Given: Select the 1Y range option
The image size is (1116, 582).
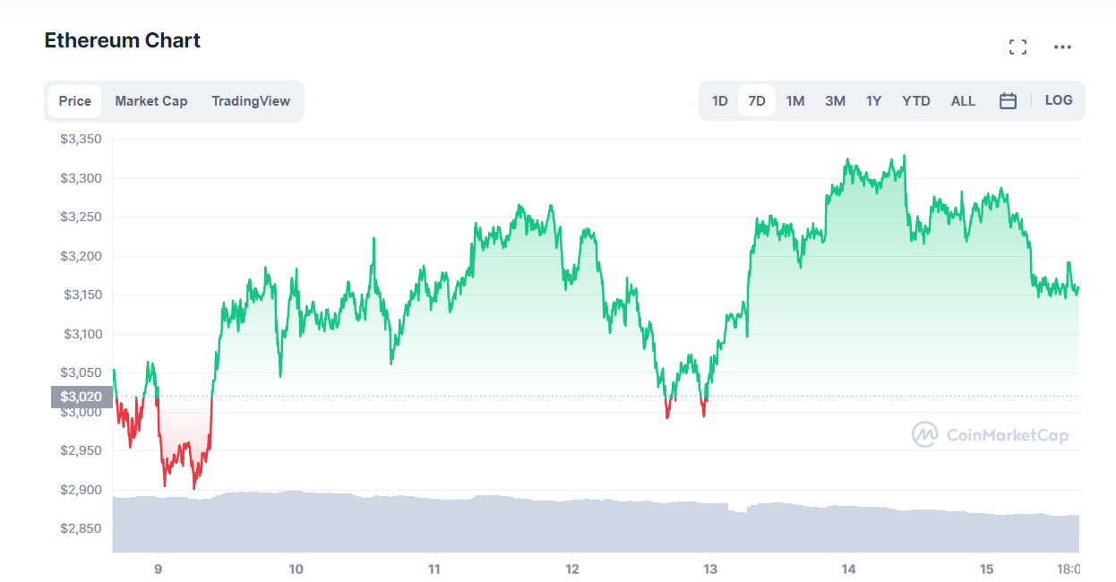Looking at the screenshot, I should click(874, 100).
